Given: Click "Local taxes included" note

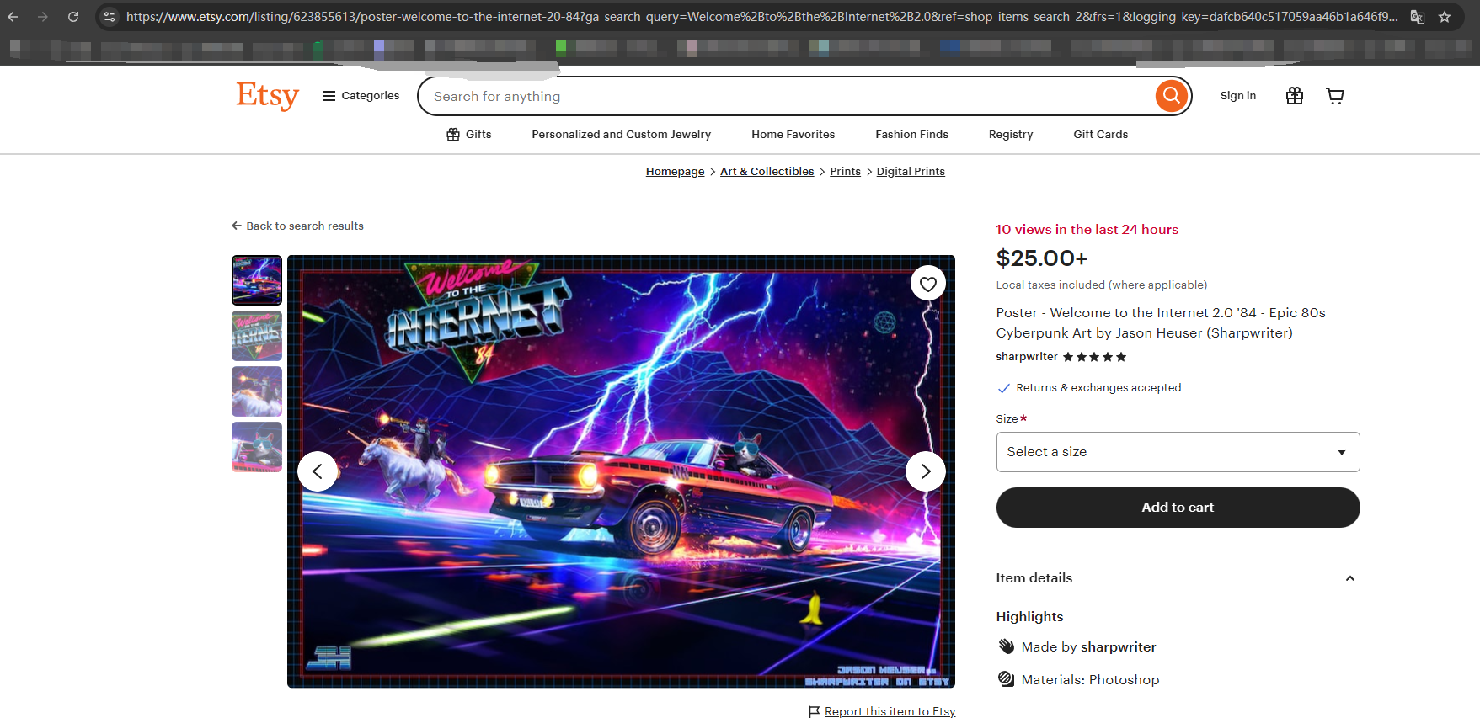Looking at the screenshot, I should coord(1101,285).
